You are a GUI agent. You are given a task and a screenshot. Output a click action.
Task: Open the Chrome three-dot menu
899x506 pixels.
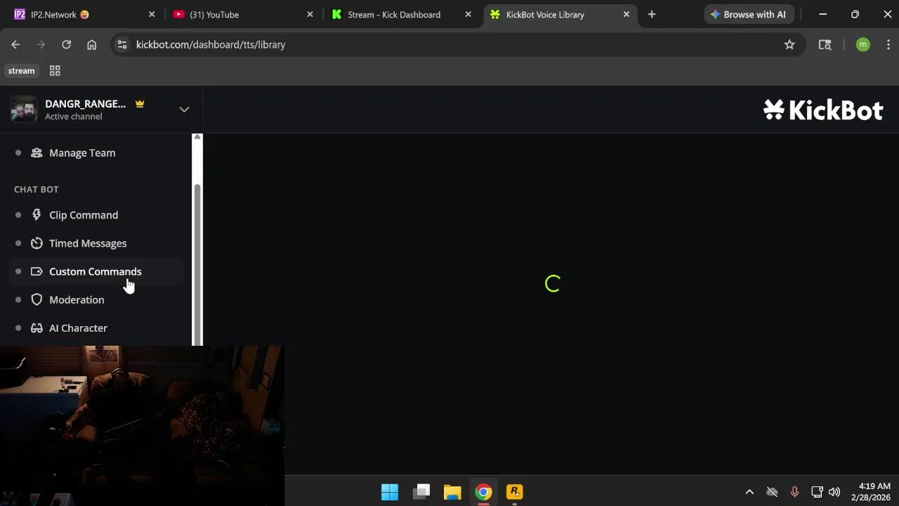point(888,45)
